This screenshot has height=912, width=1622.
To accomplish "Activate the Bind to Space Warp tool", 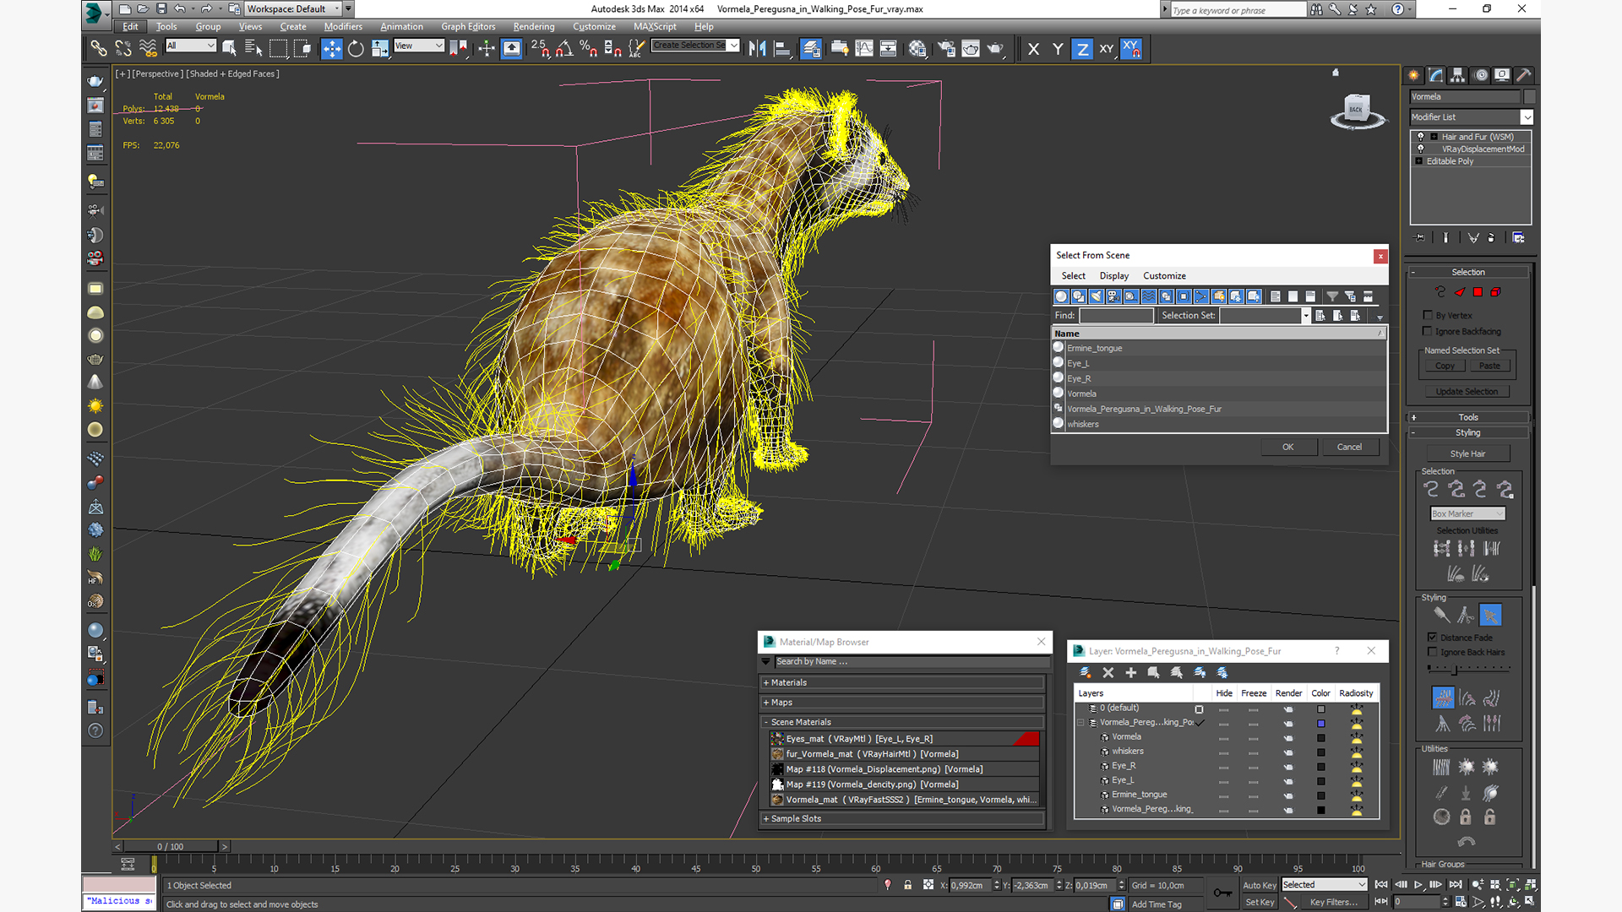I will pyautogui.click(x=148, y=49).
